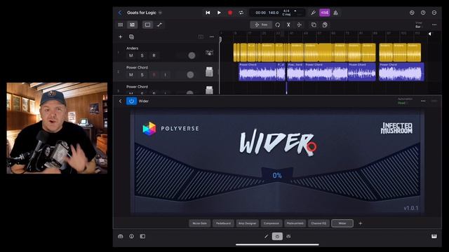
Task: Add a new track with the plus button
Action: tap(121, 37)
